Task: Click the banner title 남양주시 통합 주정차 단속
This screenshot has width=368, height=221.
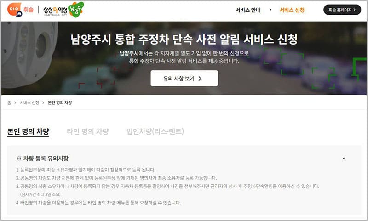Action: point(184,39)
